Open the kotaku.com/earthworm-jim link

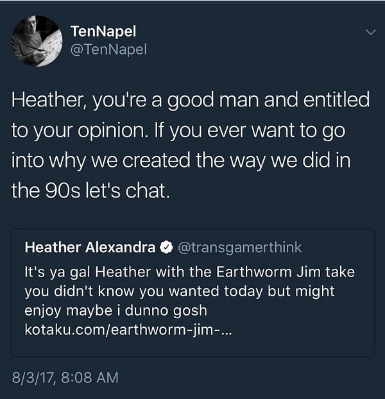click(128, 330)
